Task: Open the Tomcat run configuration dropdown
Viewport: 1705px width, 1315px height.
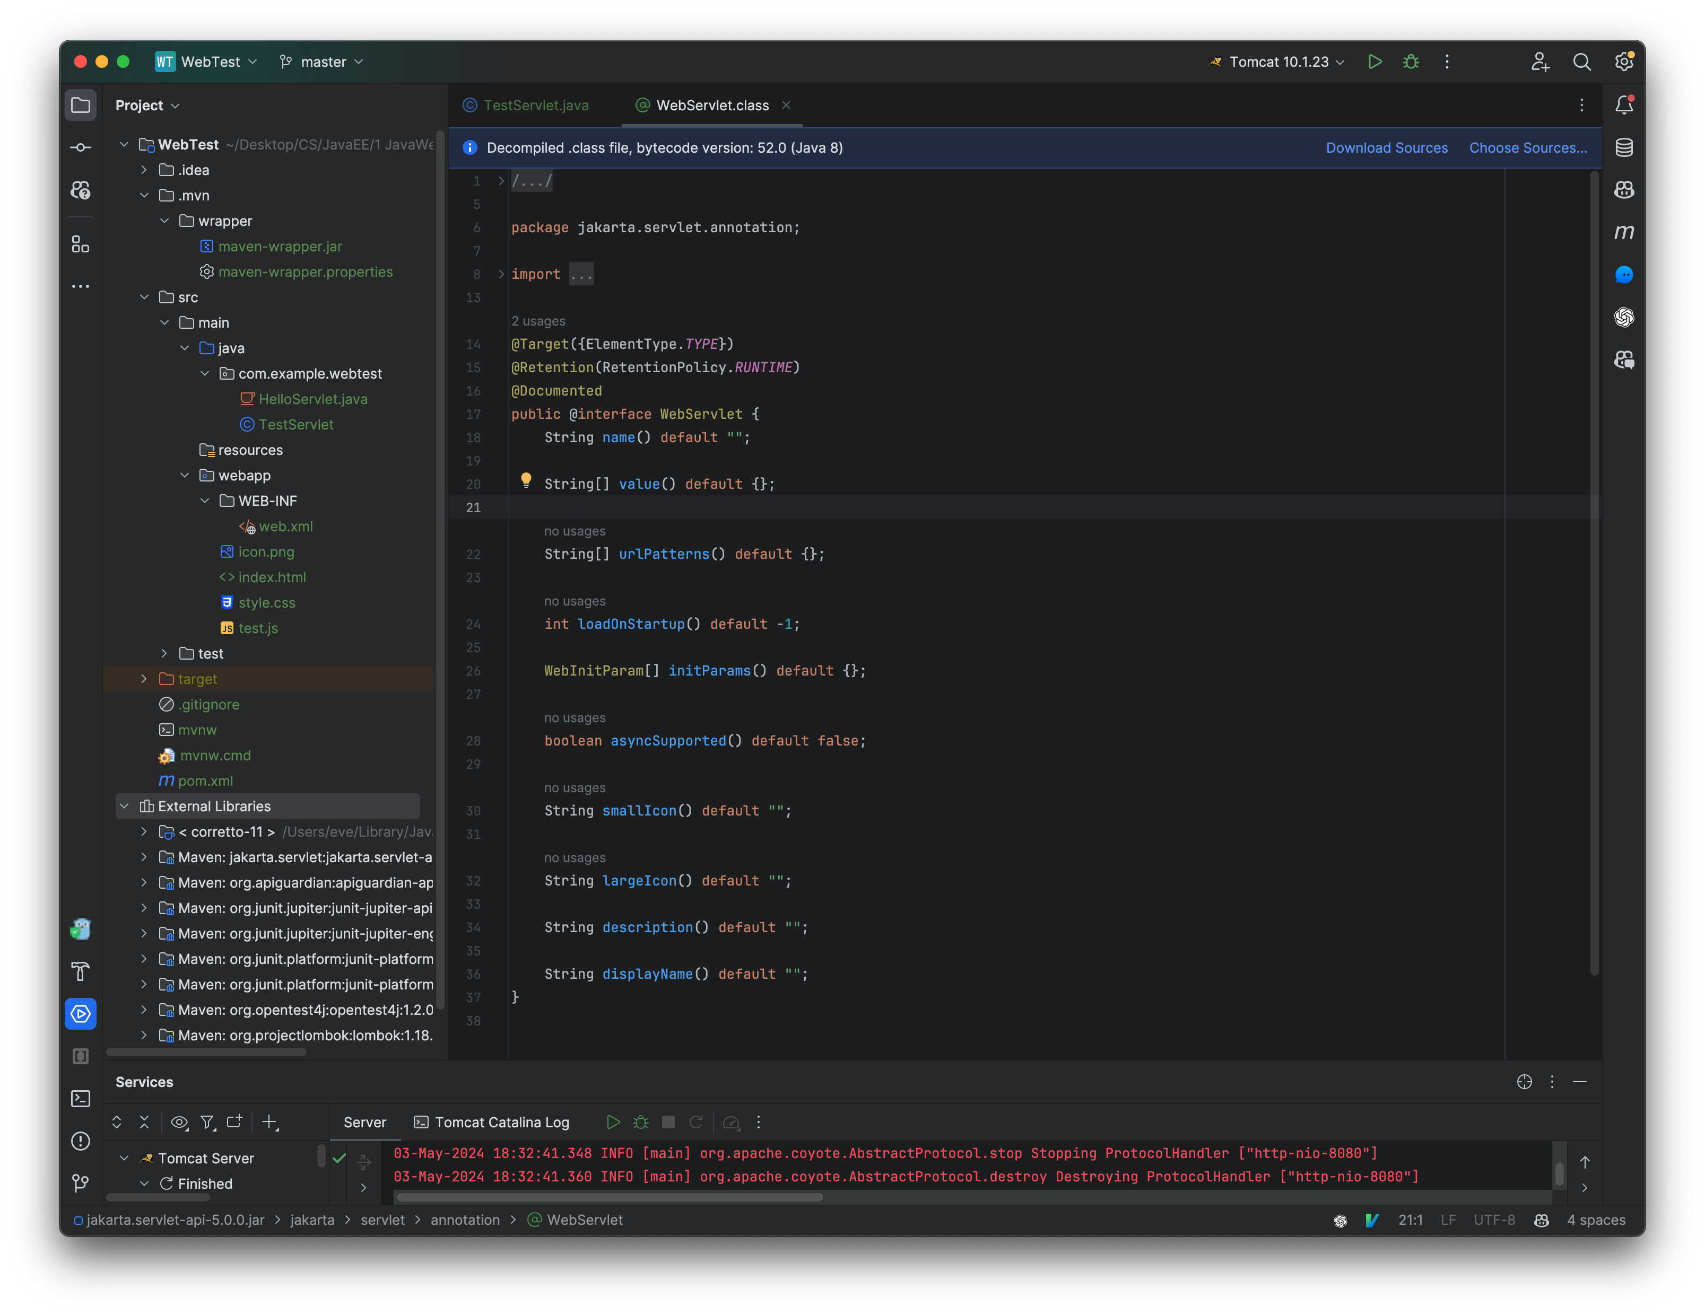Action: (x=1339, y=62)
